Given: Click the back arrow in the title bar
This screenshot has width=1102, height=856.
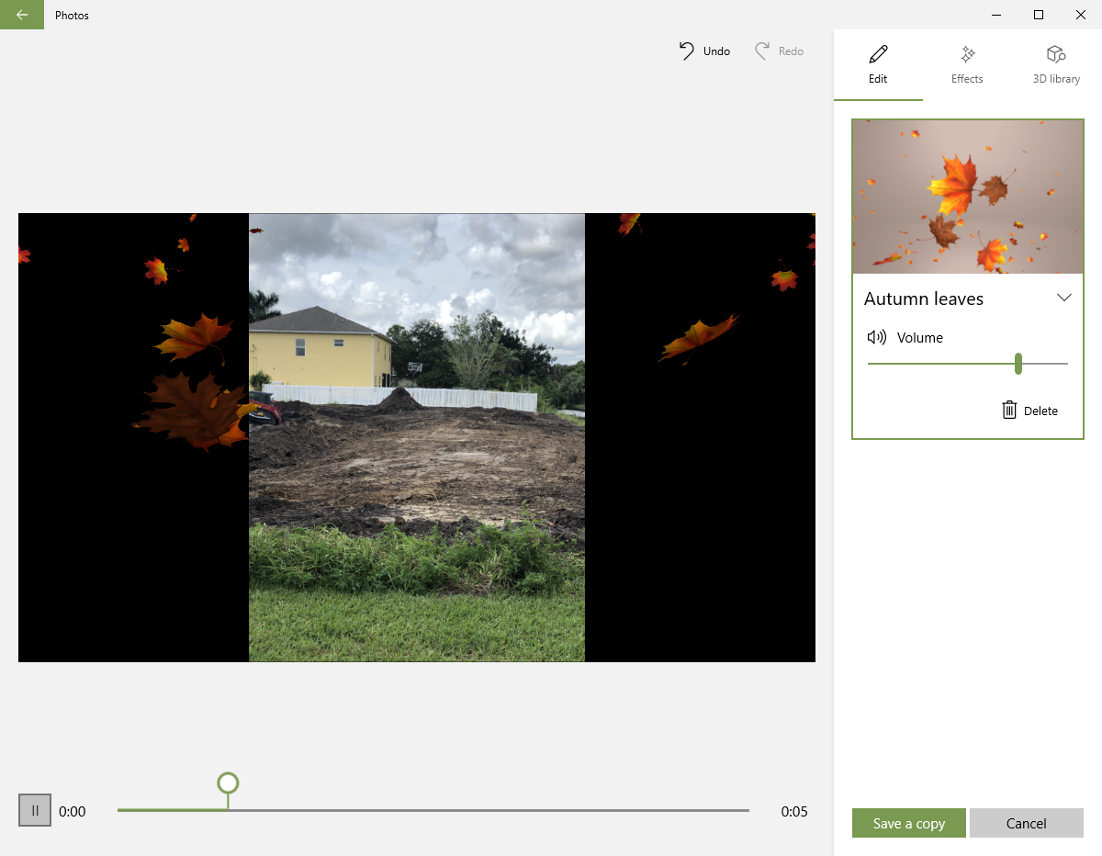Looking at the screenshot, I should [x=22, y=15].
